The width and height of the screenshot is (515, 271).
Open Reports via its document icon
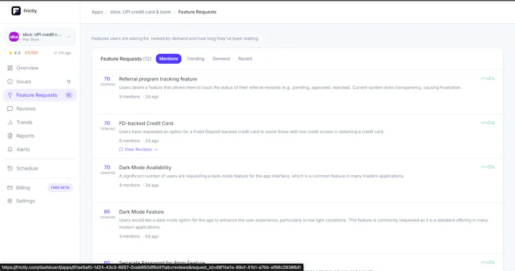10,136
